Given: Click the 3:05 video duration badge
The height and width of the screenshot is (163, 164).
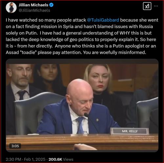Looking at the screenshot, I should [x=15, y=146].
